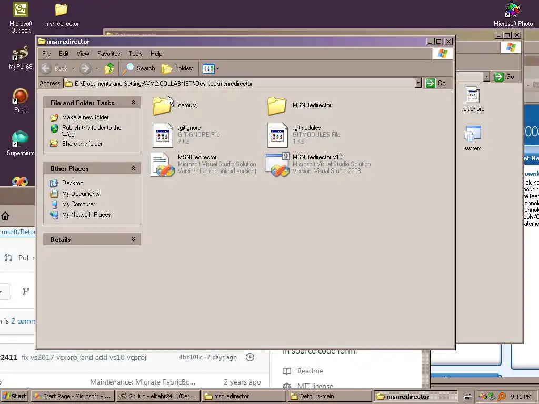Open the Help menu
This screenshot has height=404, width=539.
pyautogui.click(x=156, y=54)
